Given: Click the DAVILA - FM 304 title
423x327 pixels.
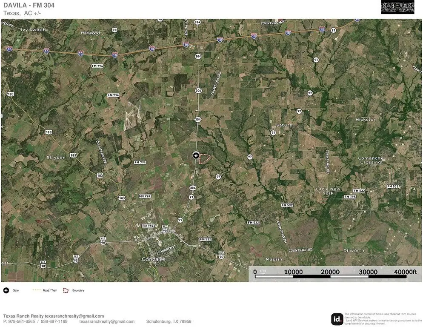Looking at the screenshot, I should click(x=29, y=5).
